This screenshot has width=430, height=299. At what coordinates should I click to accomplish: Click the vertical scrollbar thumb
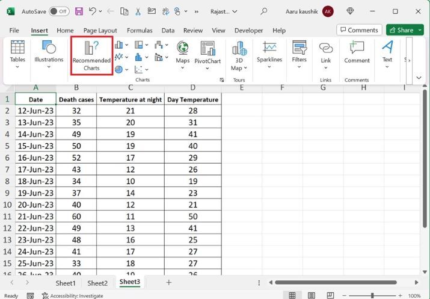425,158
